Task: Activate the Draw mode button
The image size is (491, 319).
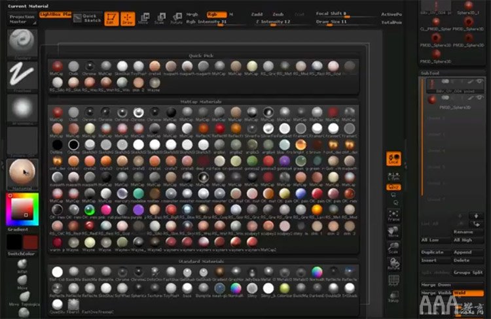Action: coord(128,18)
